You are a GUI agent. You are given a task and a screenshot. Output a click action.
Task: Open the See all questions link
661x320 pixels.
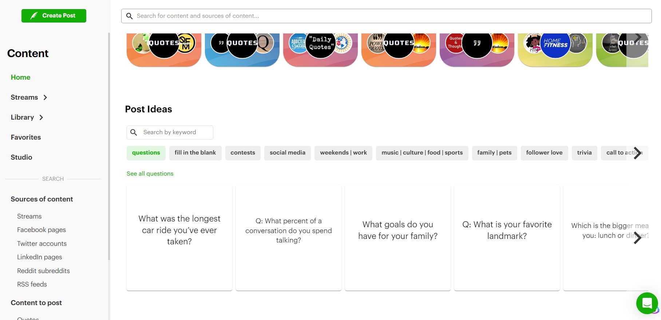pyautogui.click(x=150, y=174)
